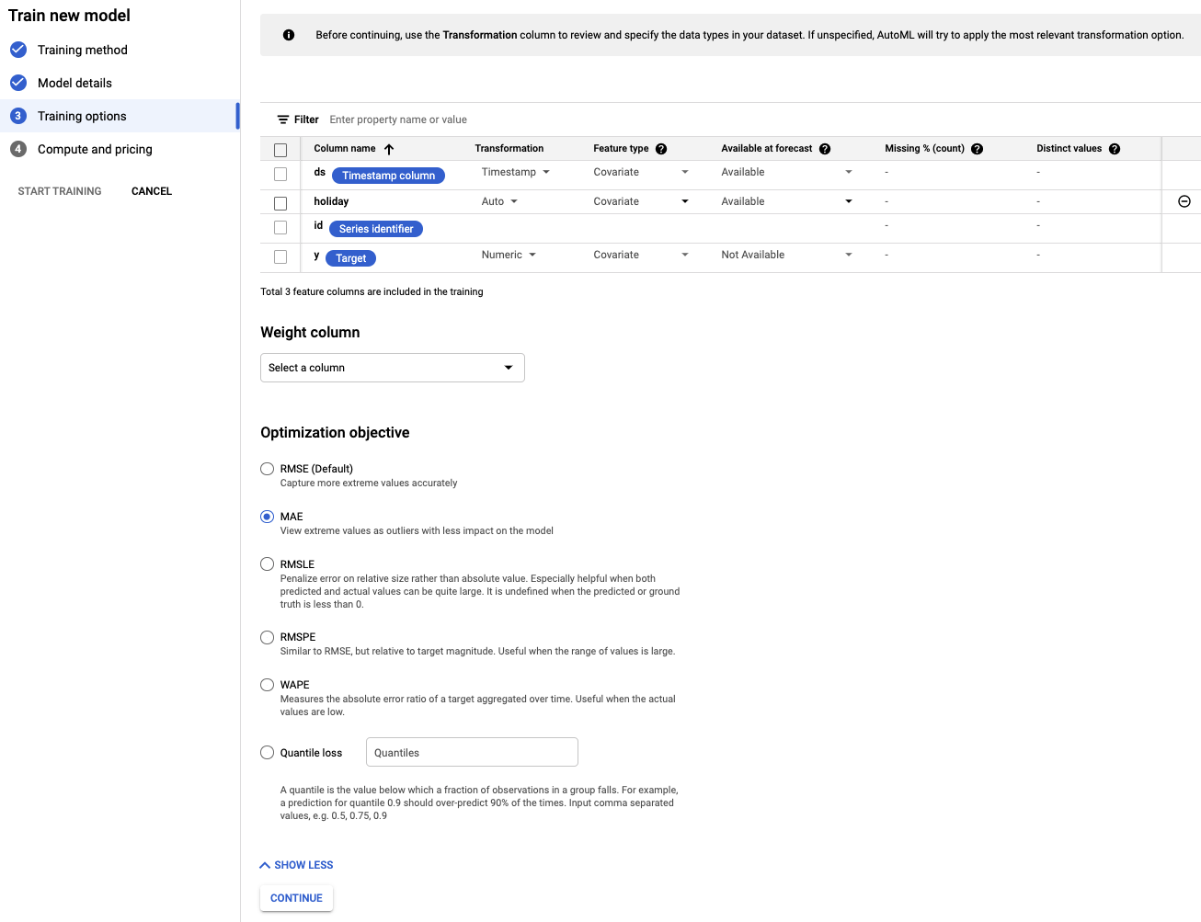Viewport: 1201px width, 922px height.
Task: Open the Training method step
Action: pyautogui.click(x=82, y=50)
